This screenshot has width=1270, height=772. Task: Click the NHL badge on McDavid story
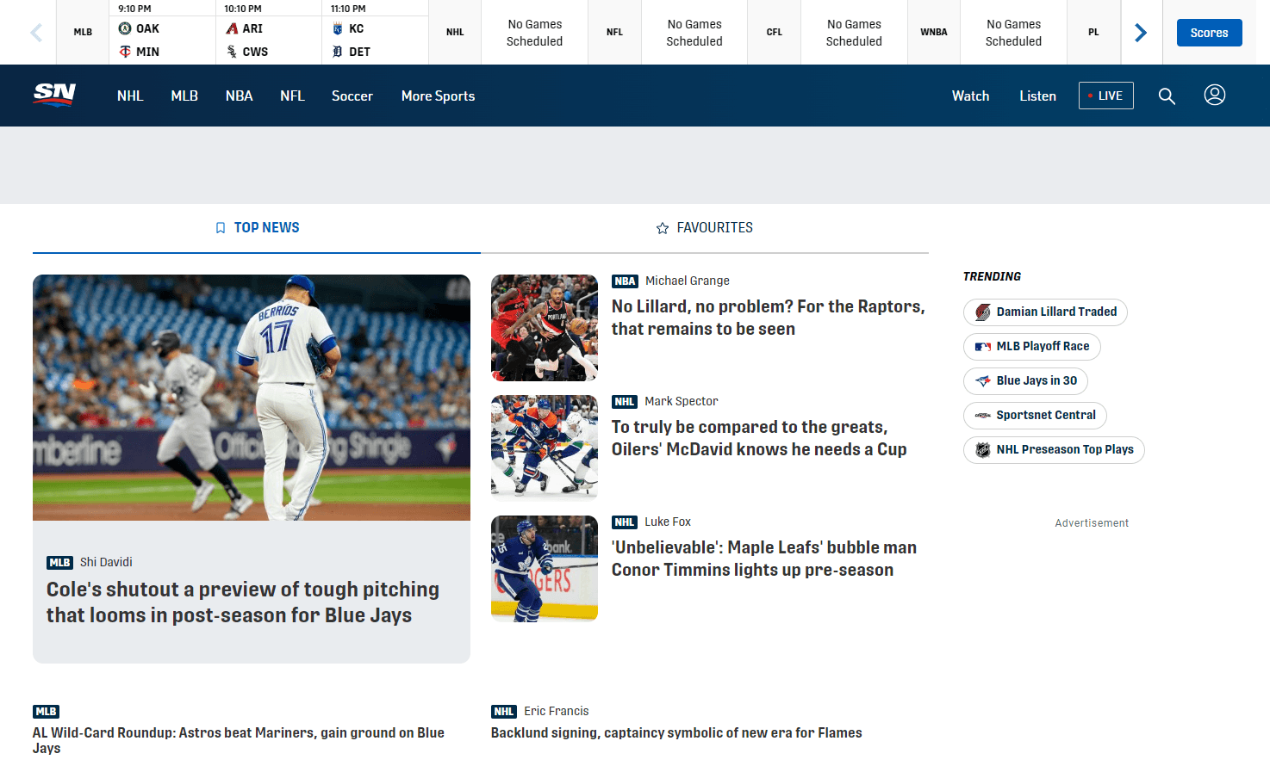(x=625, y=402)
